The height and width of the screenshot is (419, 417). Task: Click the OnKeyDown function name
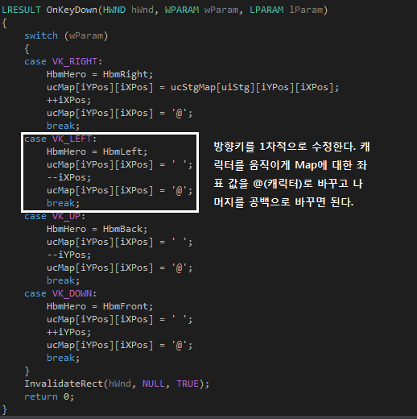coord(72,10)
